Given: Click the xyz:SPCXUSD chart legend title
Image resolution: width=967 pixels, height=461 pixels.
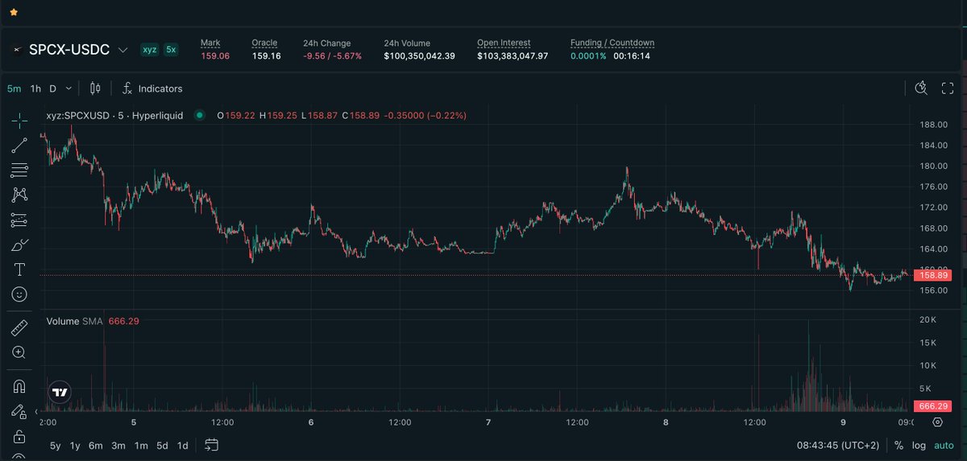Looking at the screenshot, I should click(114, 116).
